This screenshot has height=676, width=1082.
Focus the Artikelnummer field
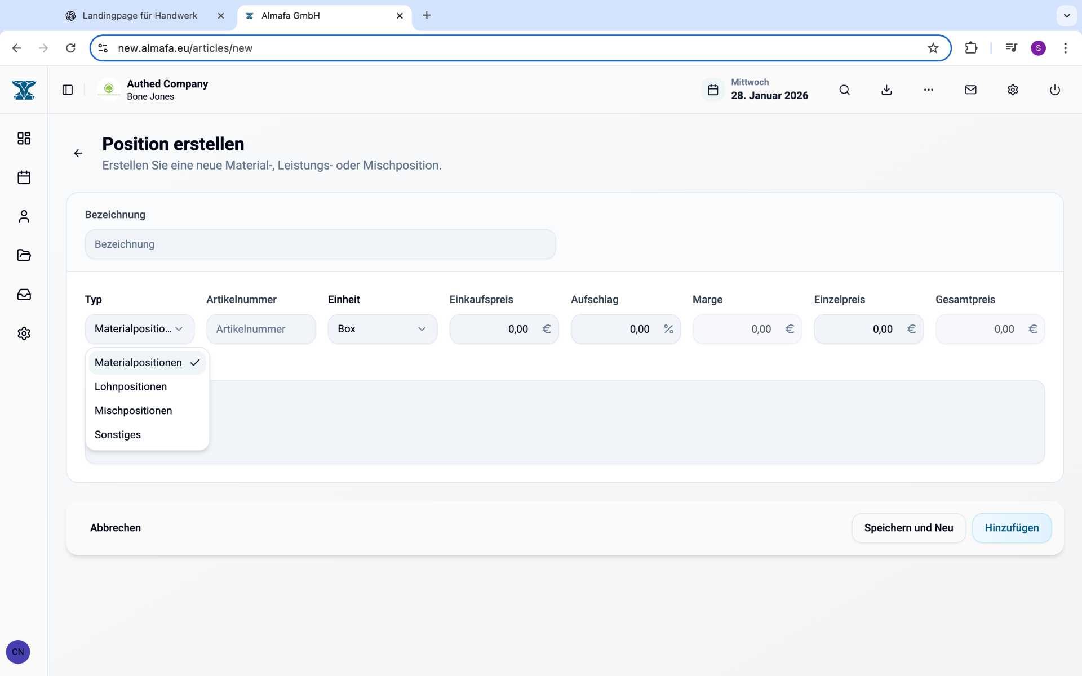[x=261, y=329]
